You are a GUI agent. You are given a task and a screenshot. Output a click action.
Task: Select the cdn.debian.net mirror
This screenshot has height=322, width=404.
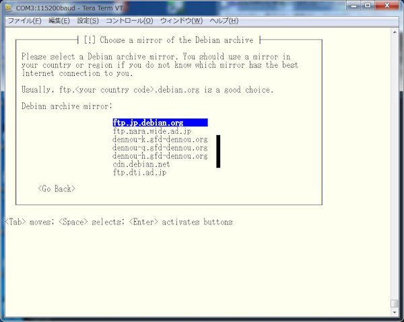tap(141, 164)
